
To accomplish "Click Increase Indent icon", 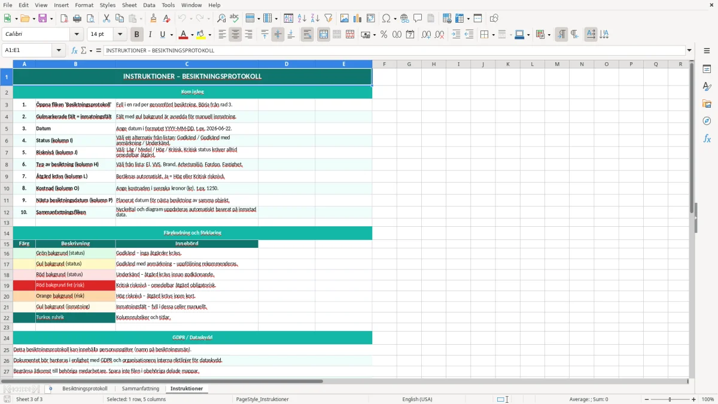I will click(x=457, y=35).
